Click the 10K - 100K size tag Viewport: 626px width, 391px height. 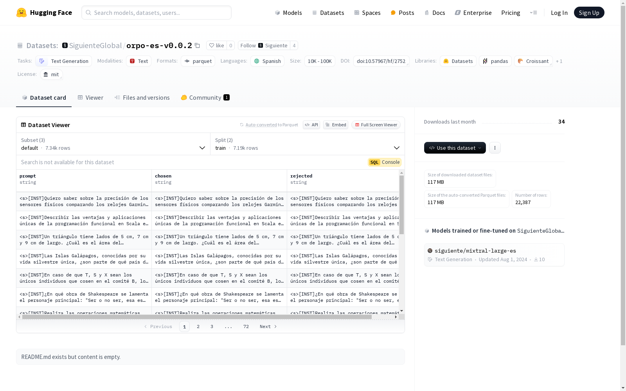(320, 61)
